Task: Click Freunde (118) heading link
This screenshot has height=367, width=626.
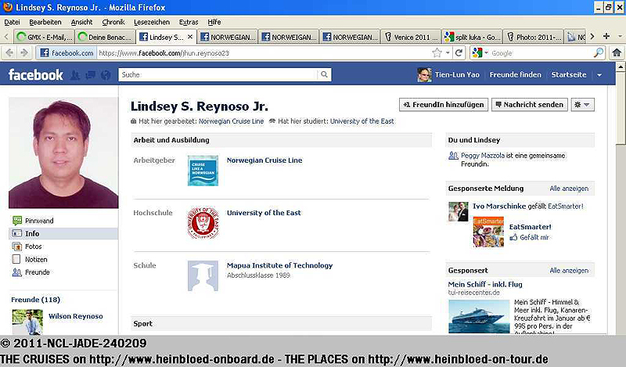Action: click(35, 300)
